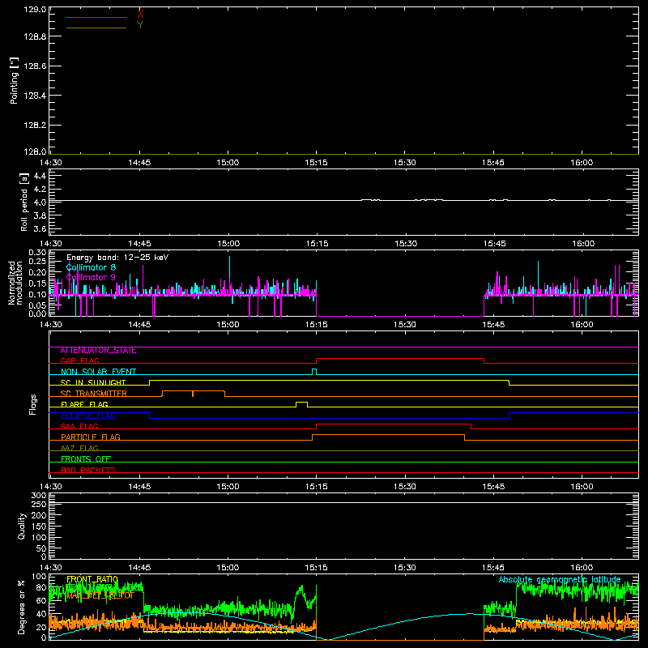This screenshot has width=648, height=648.
Task: Select the 'Roll period [s]' axis title
Action: click(24, 202)
